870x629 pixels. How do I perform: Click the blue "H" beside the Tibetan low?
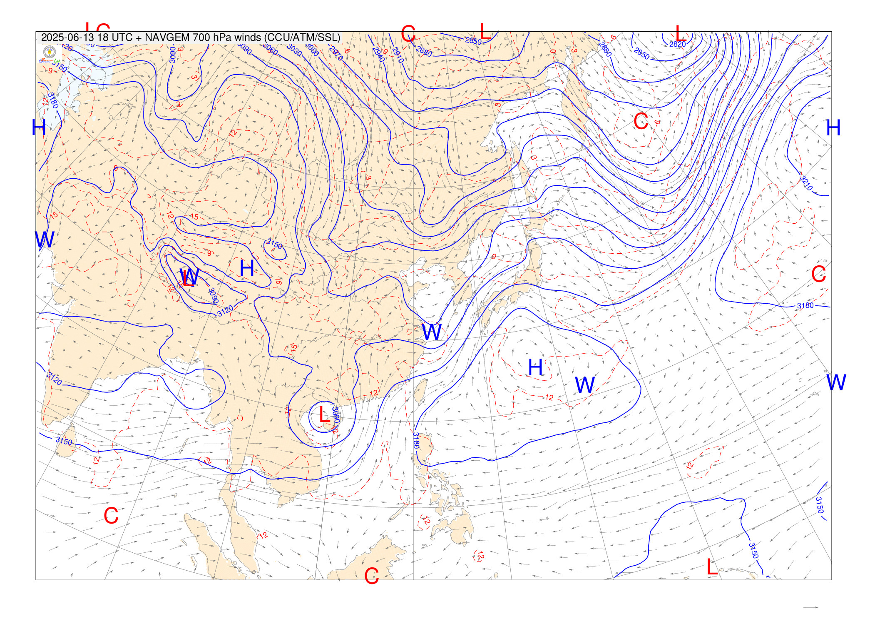pos(247,268)
